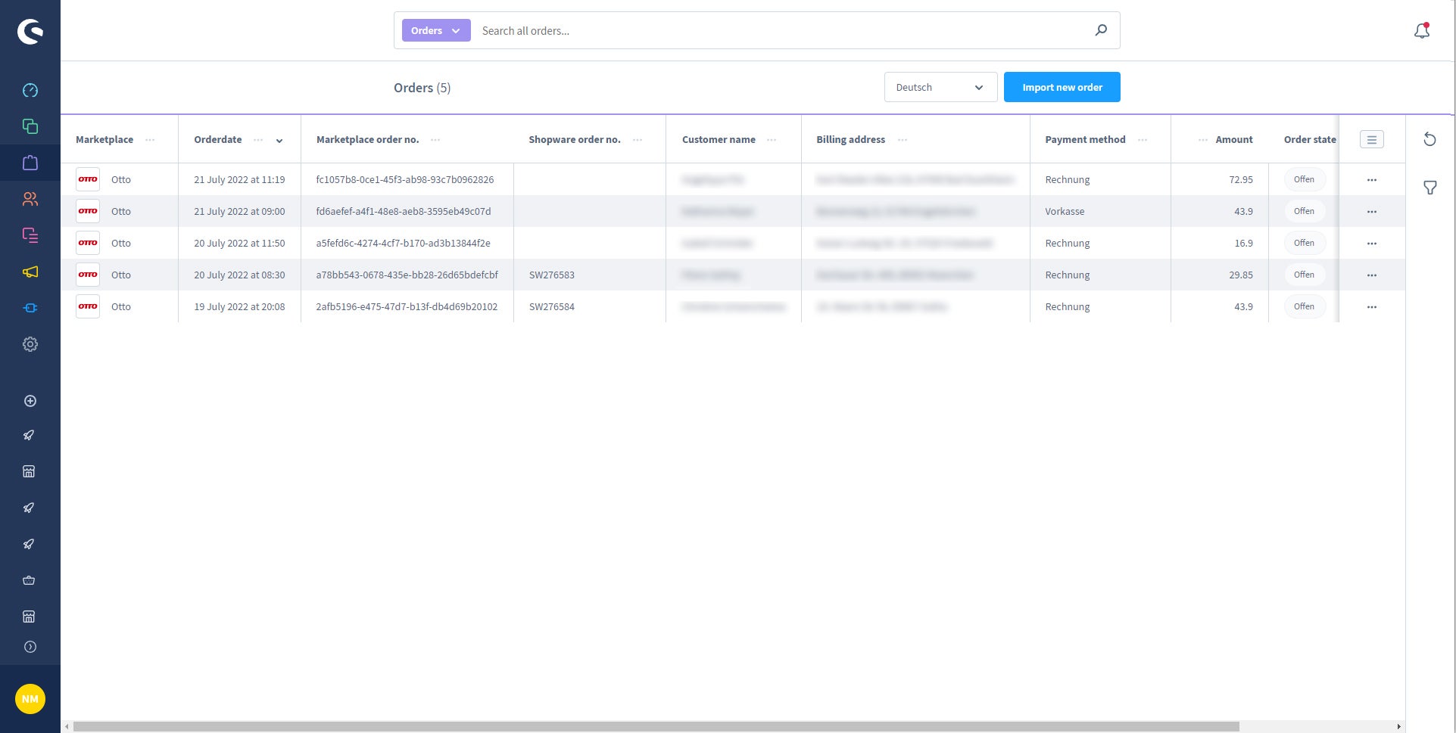1456x733 pixels.
Task: Click the circled plus icon in sidebar
Action: pos(30,401)
